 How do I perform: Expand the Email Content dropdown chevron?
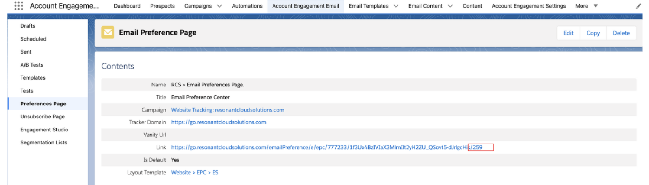click(450, 6)
